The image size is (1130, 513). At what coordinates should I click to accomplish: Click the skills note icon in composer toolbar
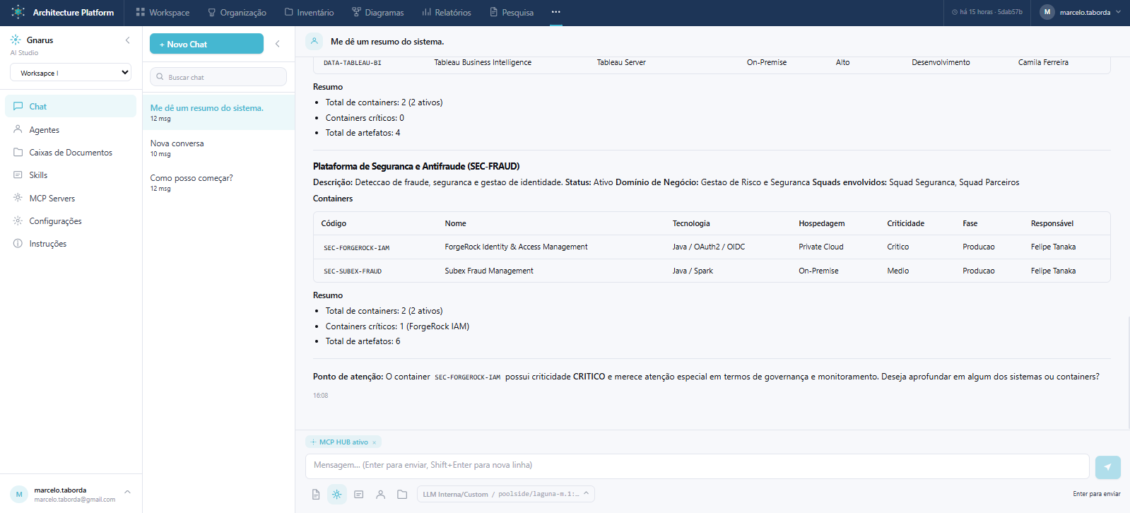click(x=359, y=495)
